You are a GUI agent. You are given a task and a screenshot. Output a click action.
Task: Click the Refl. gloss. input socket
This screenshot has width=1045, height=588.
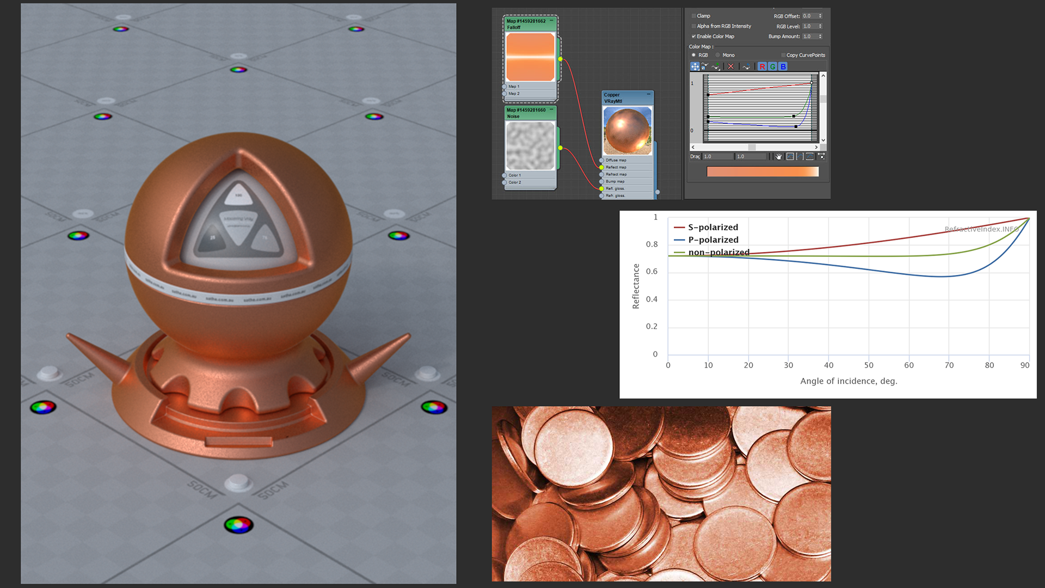[x=601, y=188]
